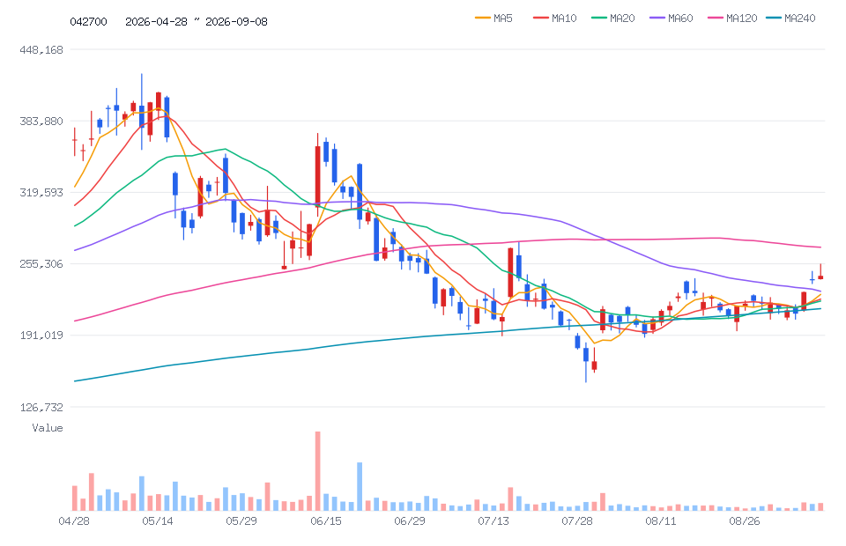Click the 04/28 date label

click(74, 521)
